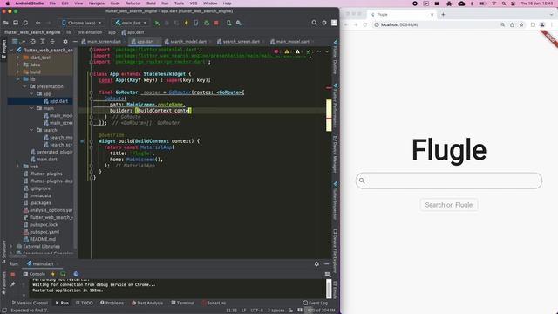This screenshot has width=558, height=314.
Task: Click the Sync/refresh icon in main toolbar
Action: [x=25, y=23]
